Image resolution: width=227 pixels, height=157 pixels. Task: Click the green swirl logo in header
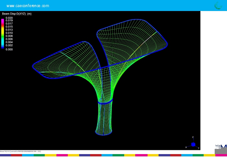[218, 6]
